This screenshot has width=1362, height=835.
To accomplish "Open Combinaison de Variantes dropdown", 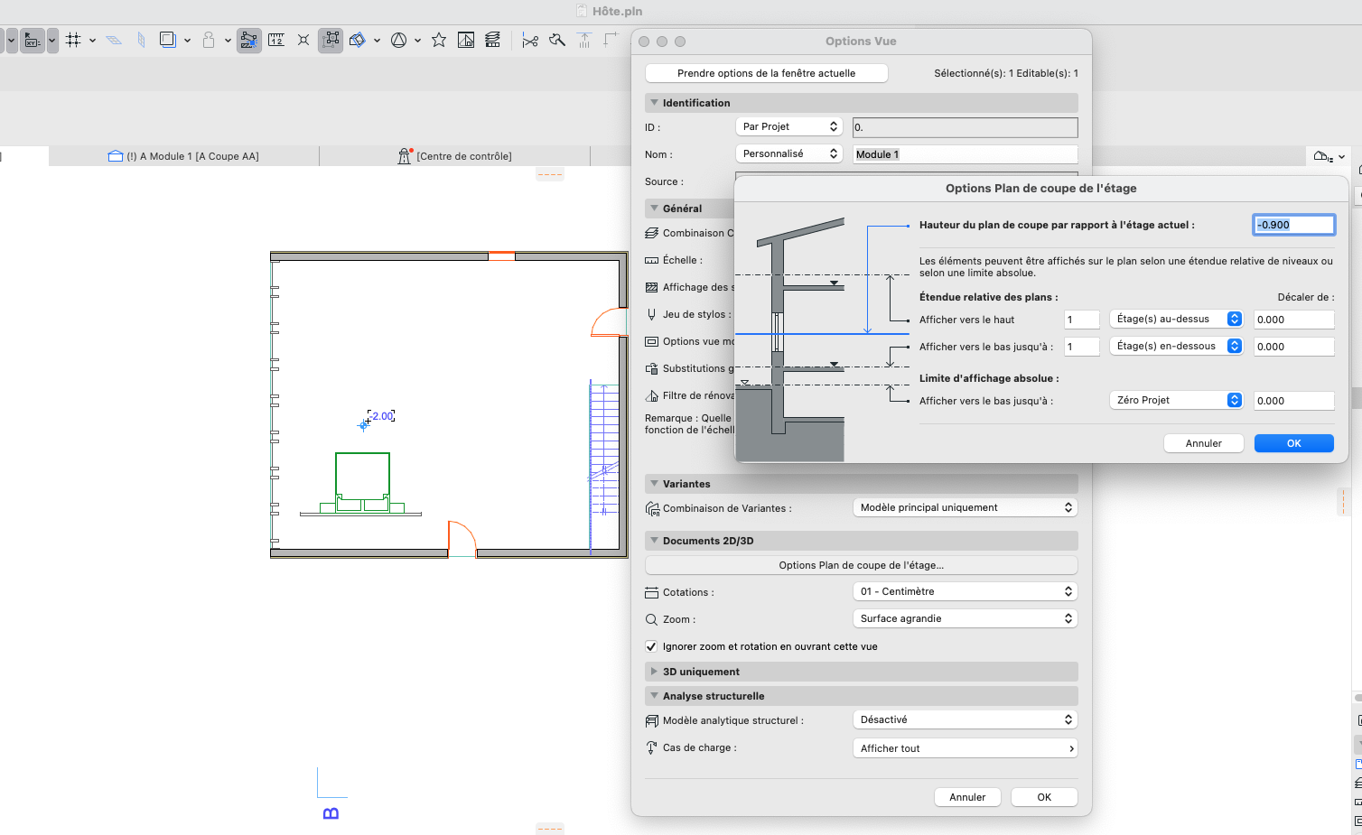I will click(965, 507).
